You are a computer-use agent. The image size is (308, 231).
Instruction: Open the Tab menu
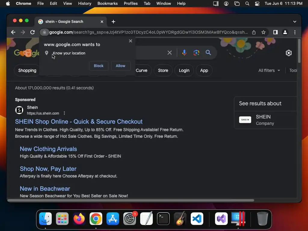tap(147, 4)
